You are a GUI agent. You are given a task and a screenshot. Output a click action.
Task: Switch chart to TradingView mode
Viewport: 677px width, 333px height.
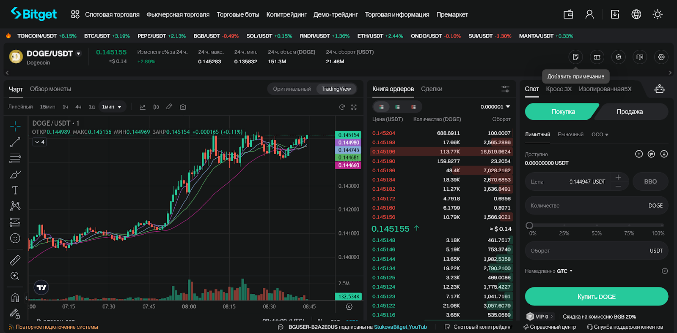(x=336, y=89)
